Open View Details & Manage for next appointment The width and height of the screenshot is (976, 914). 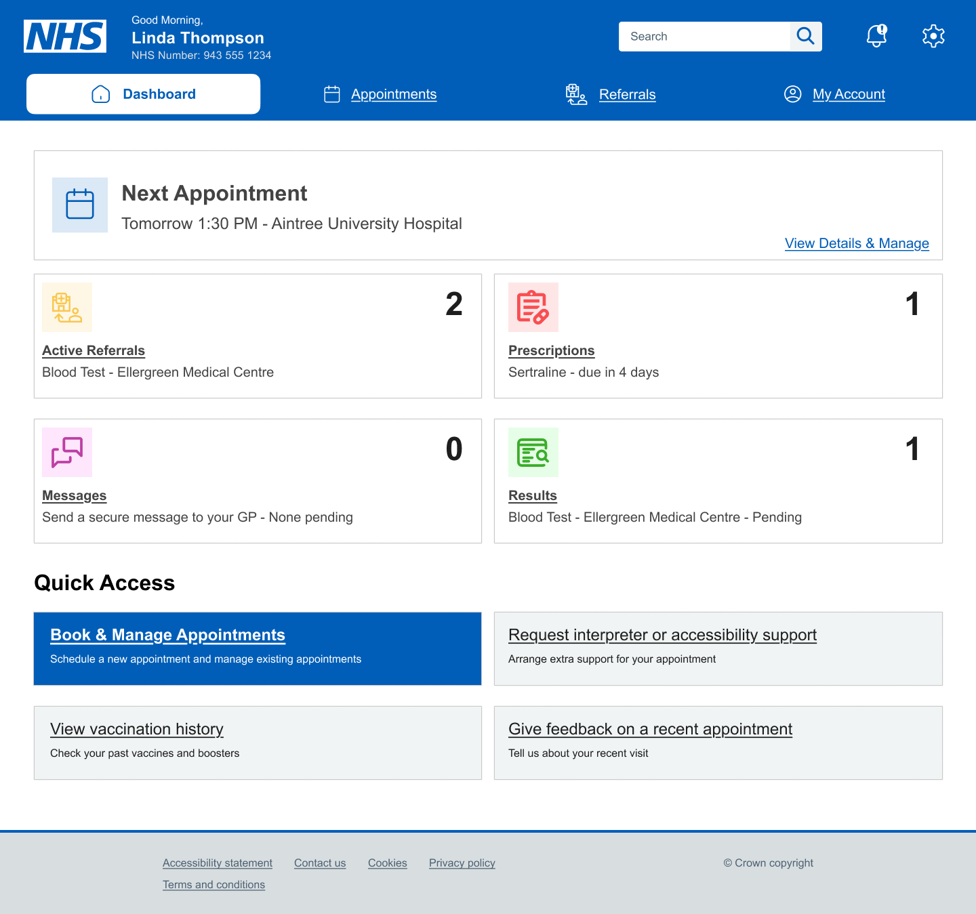tap(856, 243)
